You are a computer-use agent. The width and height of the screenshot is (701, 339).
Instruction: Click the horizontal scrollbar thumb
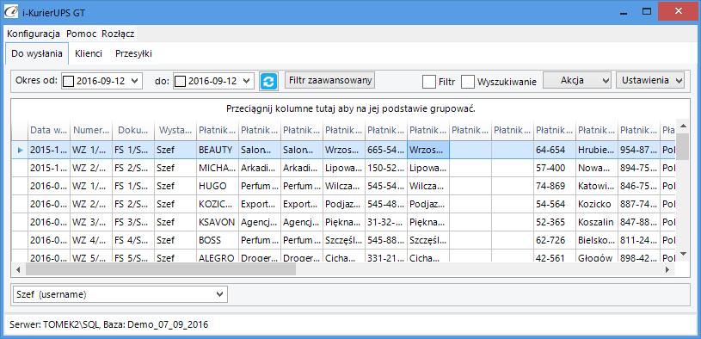coord(161,269)
